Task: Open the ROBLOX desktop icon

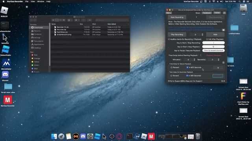Action: [x=4, y=11]
